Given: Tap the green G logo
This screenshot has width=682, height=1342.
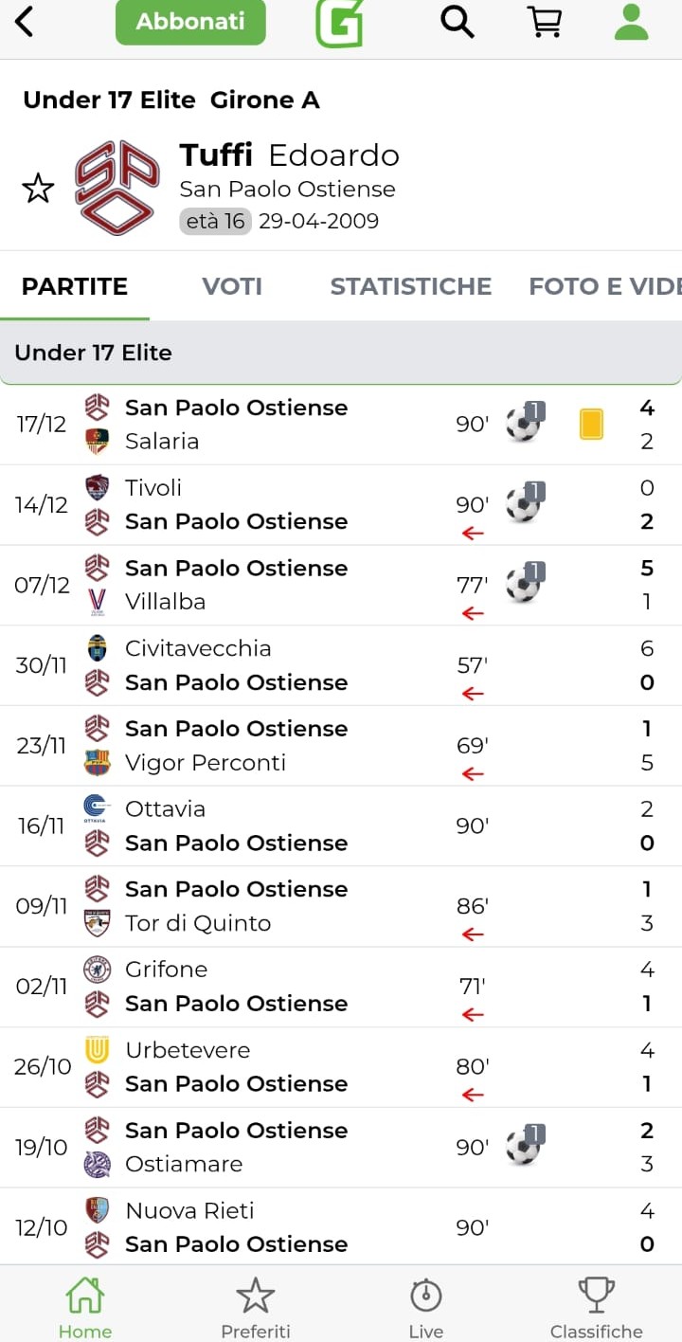Looking at the screenshot, I should click(339, 23).
